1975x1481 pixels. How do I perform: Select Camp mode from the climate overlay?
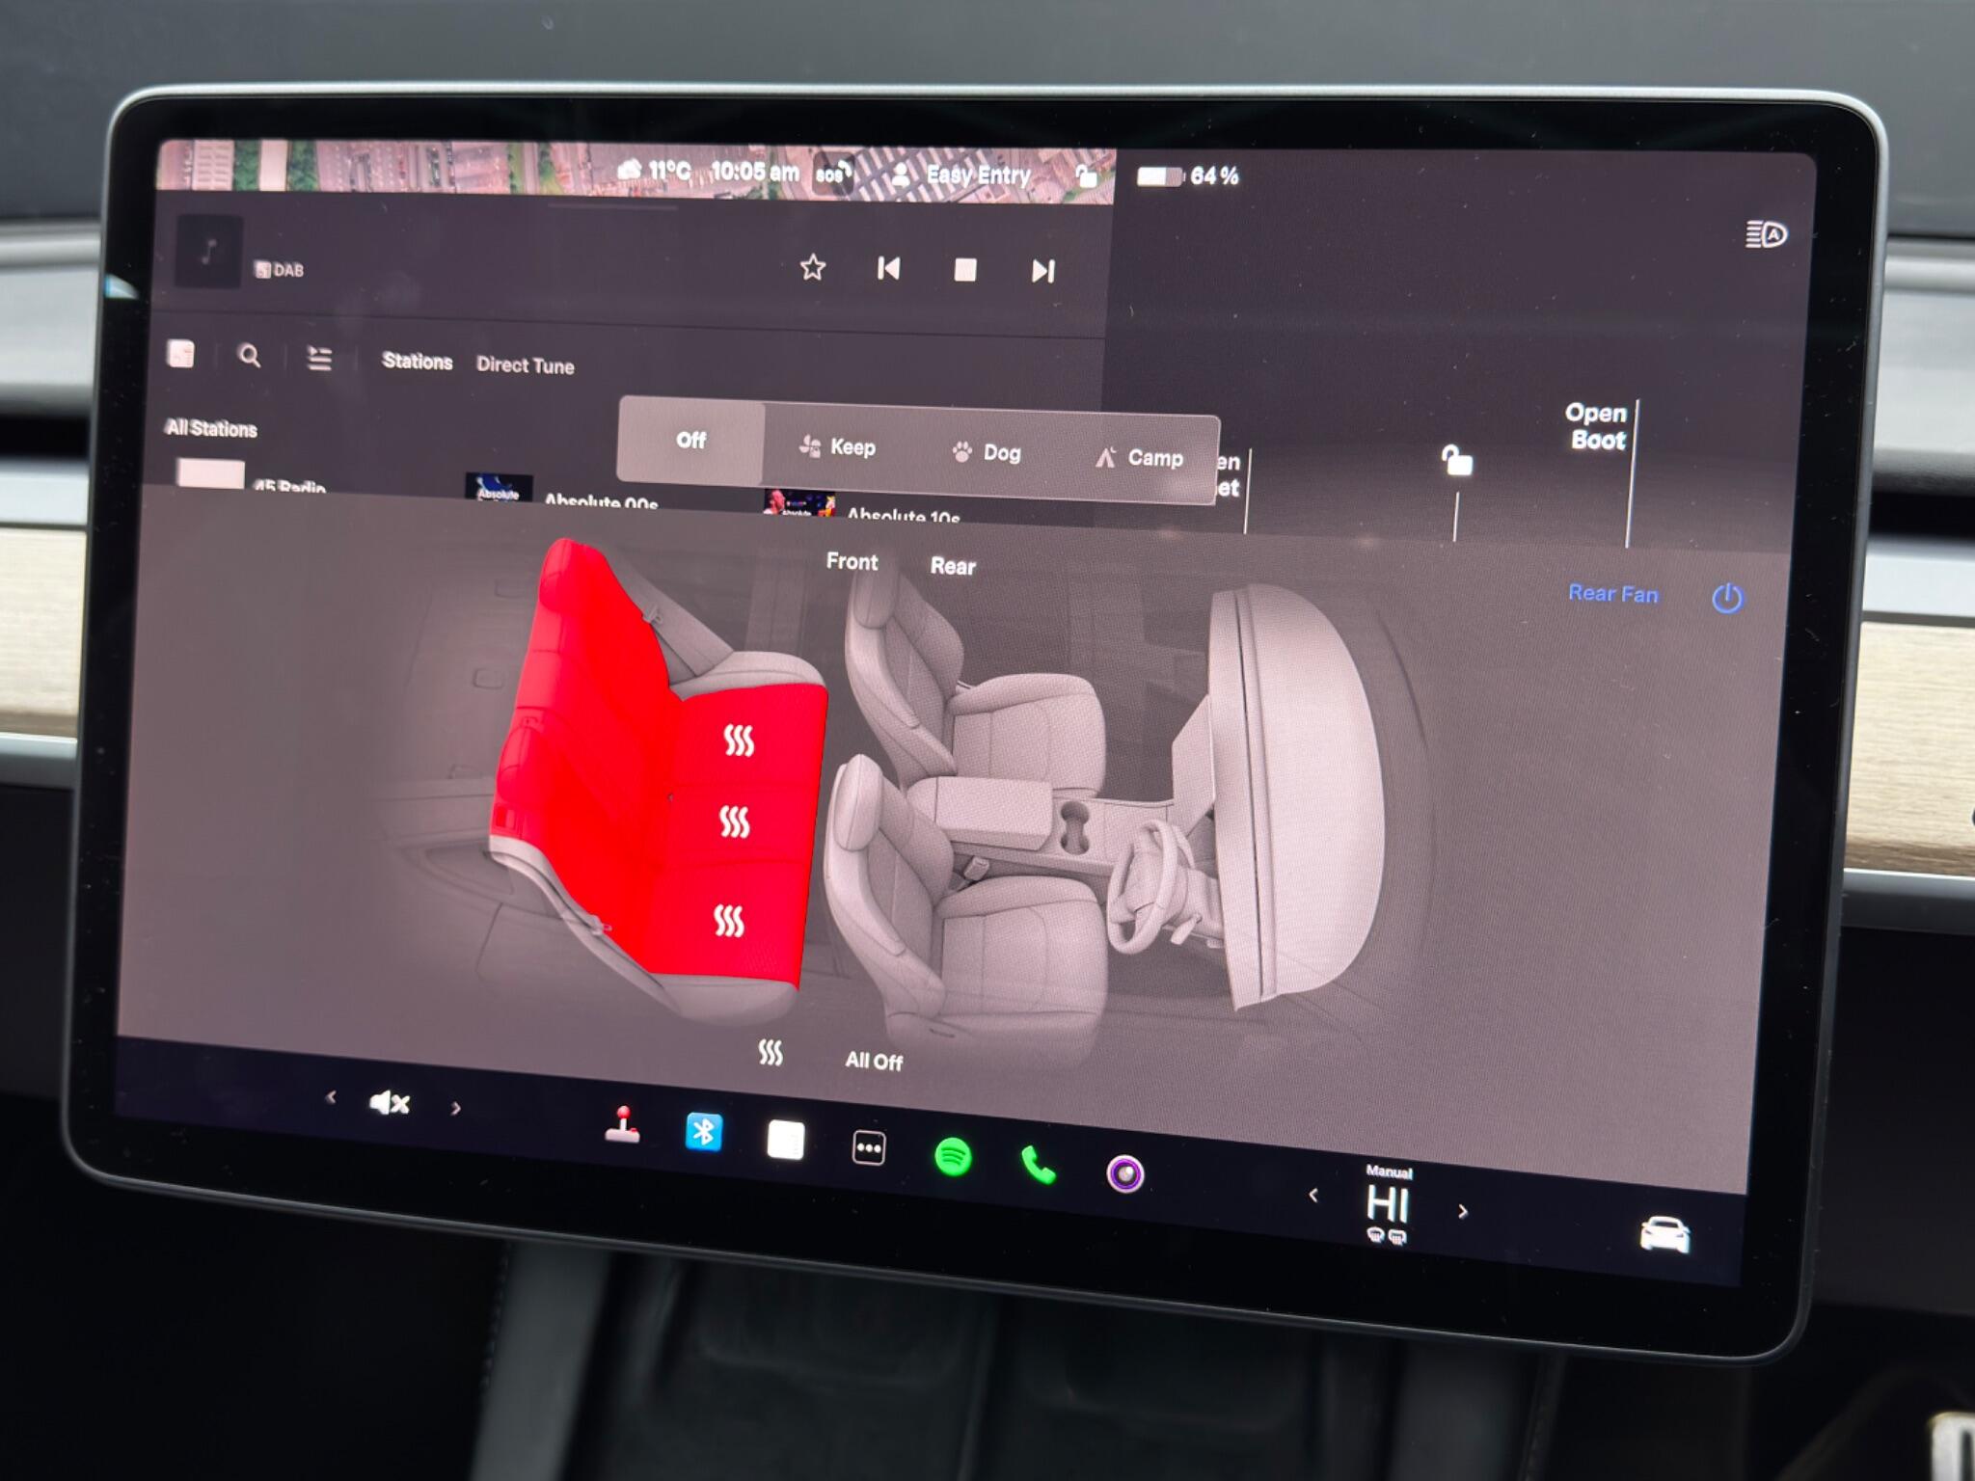1143,458
